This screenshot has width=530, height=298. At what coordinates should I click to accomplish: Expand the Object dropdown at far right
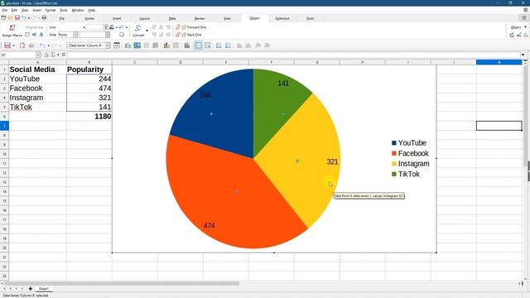click(525, 27)
